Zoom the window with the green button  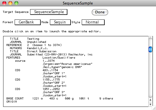16,3
